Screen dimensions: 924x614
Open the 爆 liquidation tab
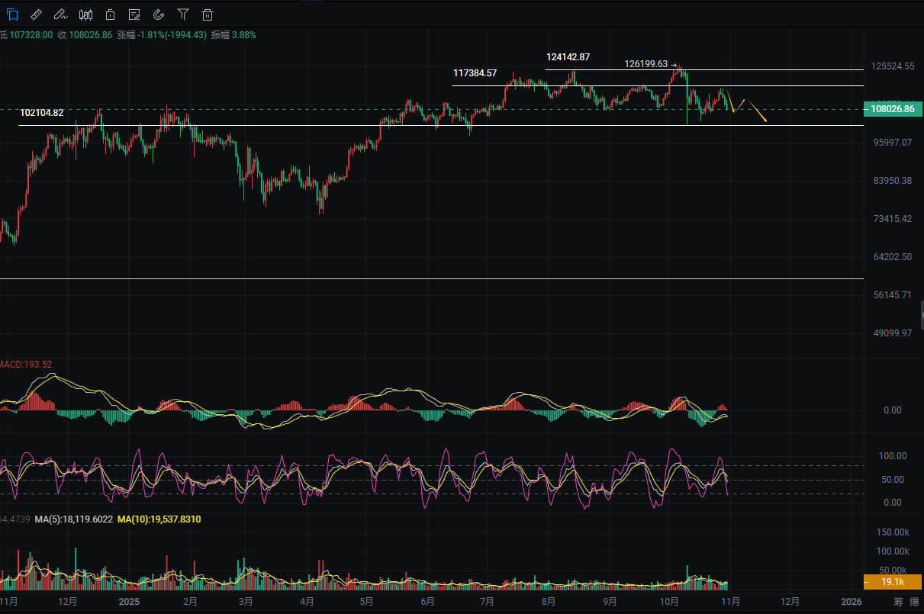[x=914, y=601]
